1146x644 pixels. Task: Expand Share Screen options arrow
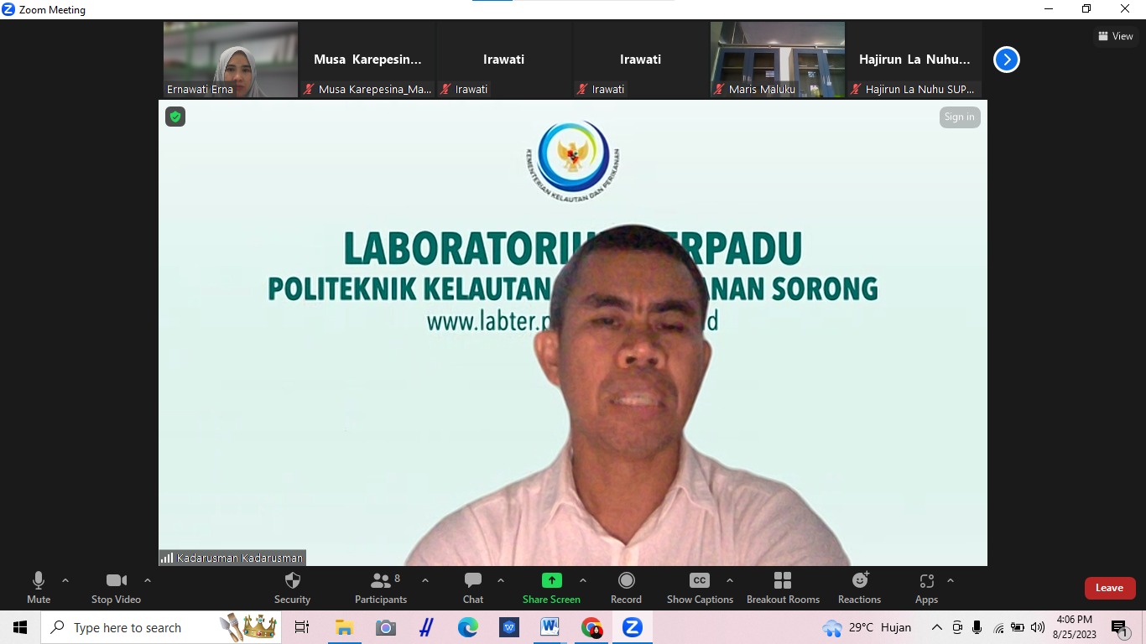pyautogui.click(x=583, y=580)
